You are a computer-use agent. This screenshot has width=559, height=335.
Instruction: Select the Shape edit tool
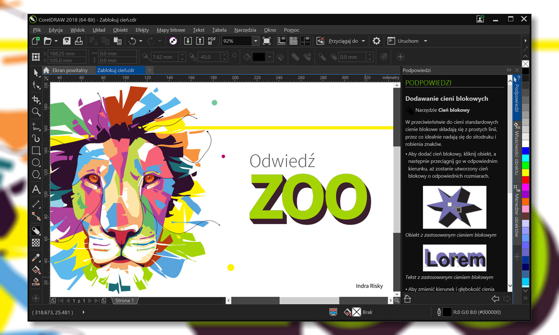[36, 86]
